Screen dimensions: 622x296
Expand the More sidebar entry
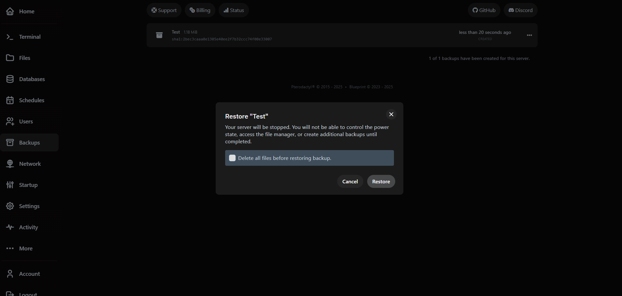(x=25, y=248)
